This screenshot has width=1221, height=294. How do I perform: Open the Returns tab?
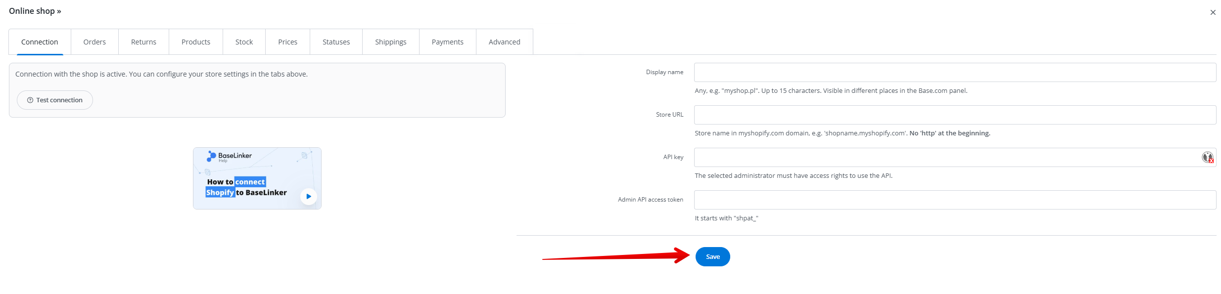[143, 42]
